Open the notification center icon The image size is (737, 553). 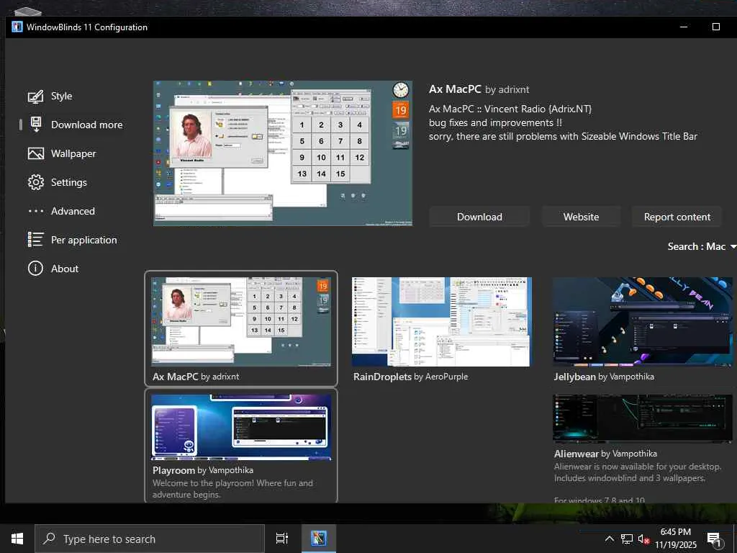(715, 539)
